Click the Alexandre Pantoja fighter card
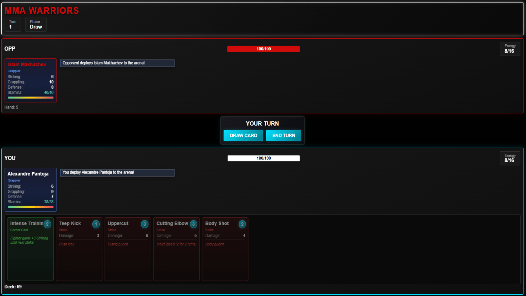The height and width of the screenshot is (296, 526). coord(31,190)
